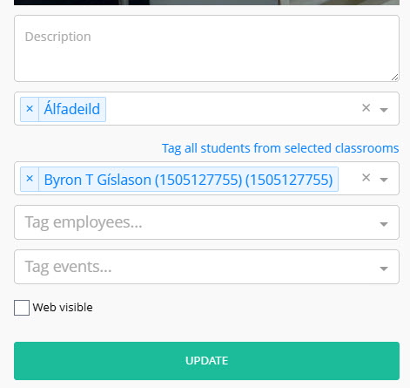Click empty space in the classrooms selector
Image resolution: width=410 pixels, height=388 pixels.
(232, 109)
